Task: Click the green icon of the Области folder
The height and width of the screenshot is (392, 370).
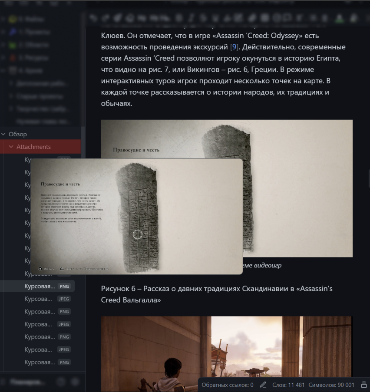Action: point(12,45)
